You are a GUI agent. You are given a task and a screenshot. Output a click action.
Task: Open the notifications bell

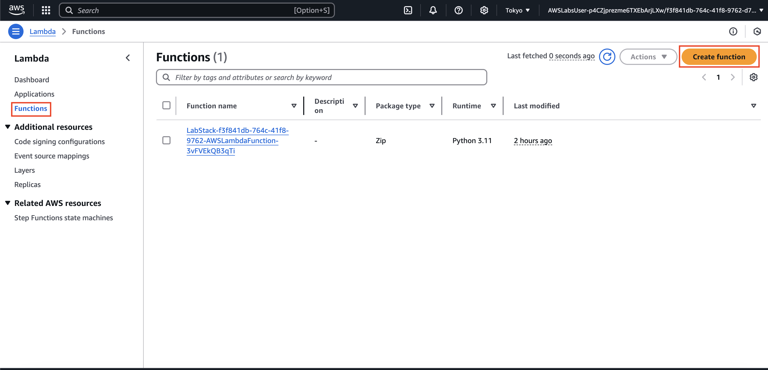[x=433, y=10]
